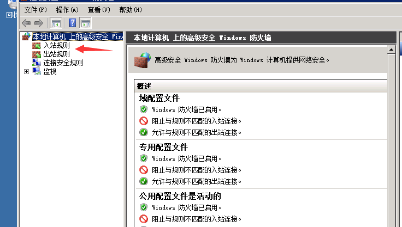Open the 帮助(H) menu
Screen dimensions: 402x227
[x=130, y=10]
